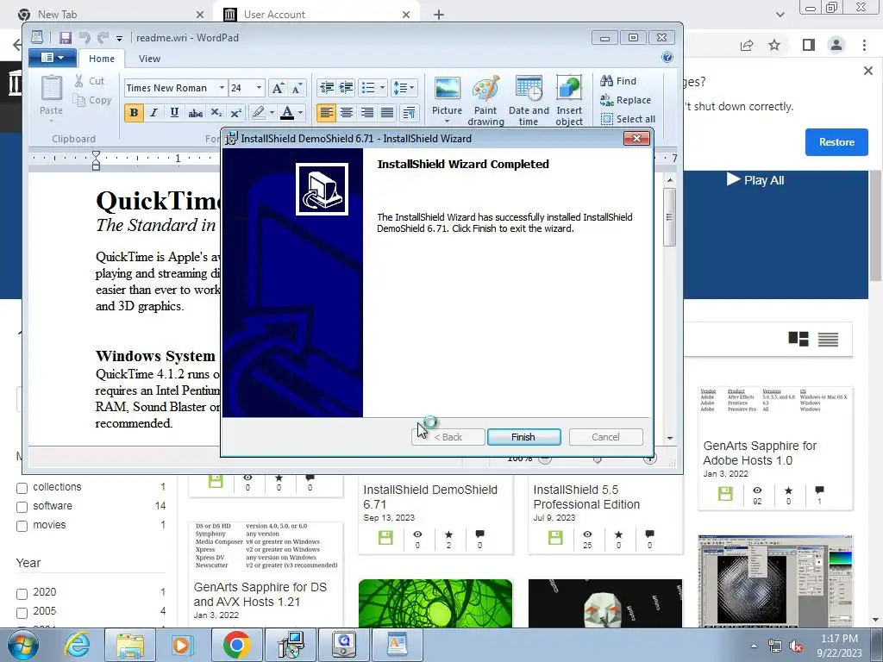Screen dimensions: 883x662
Task: Open a new Chrome tab
Action: point(439,15)
